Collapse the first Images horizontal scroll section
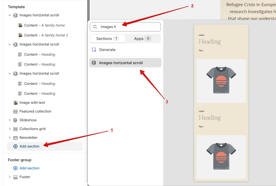This screenshot has height=186, width=276. point(10,15)
